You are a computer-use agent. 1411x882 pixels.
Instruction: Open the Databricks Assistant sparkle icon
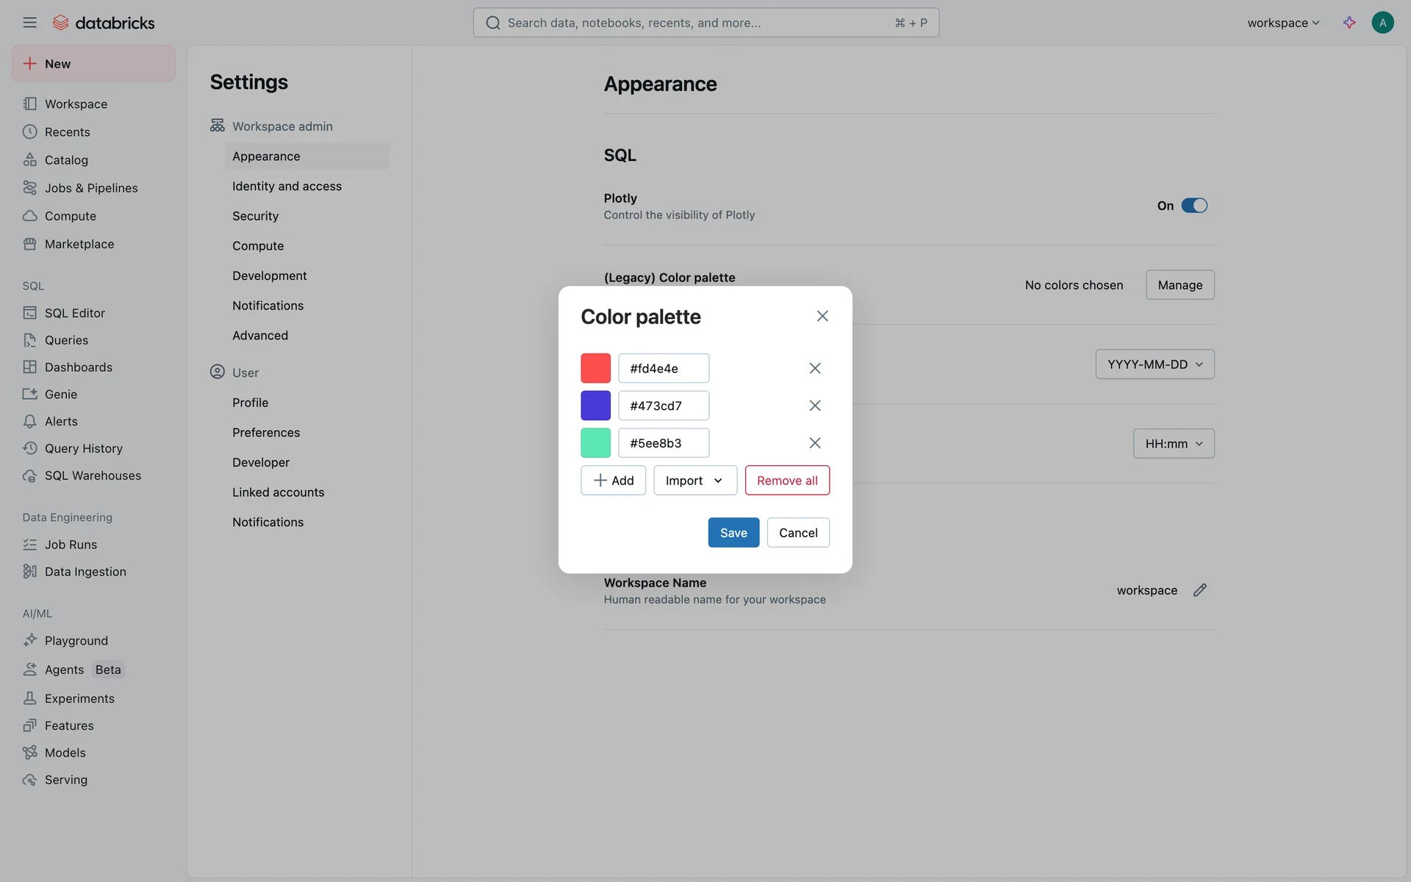coord(1349,23)
